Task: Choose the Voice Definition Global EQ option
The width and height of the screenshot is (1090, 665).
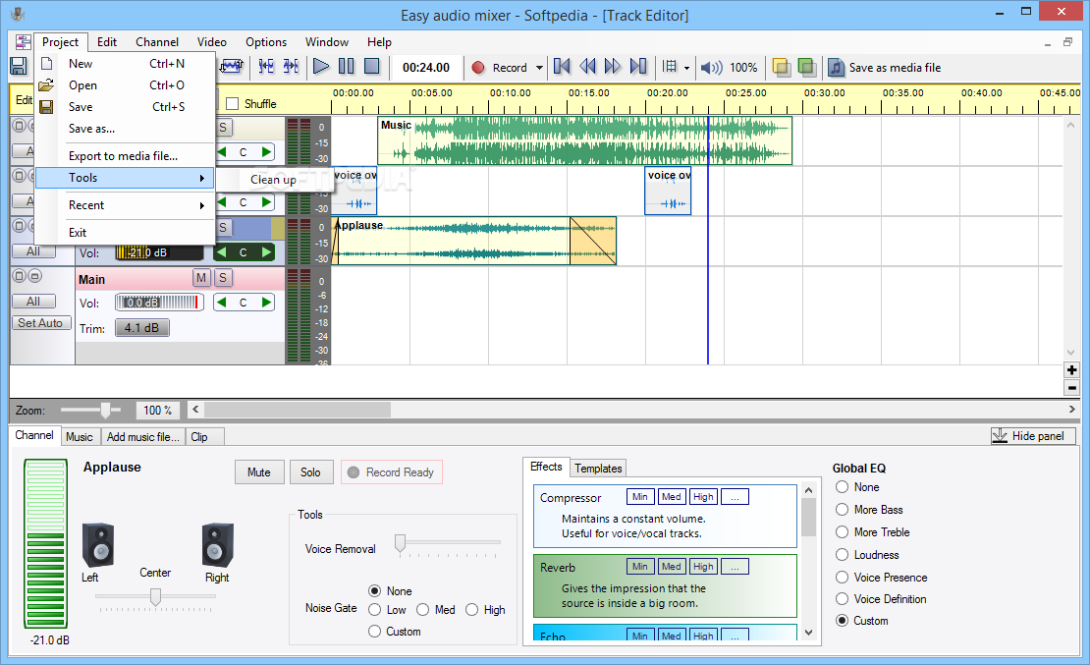Action: [842, 598]
